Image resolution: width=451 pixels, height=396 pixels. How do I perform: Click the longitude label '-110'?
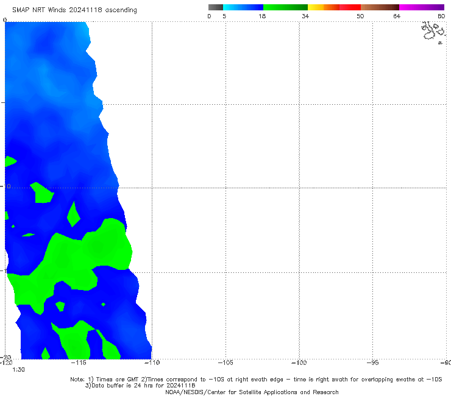point(152,362)
